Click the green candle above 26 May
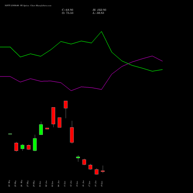Image resolution: width=193 pixels, height=193 pixels. click(22, 147)
